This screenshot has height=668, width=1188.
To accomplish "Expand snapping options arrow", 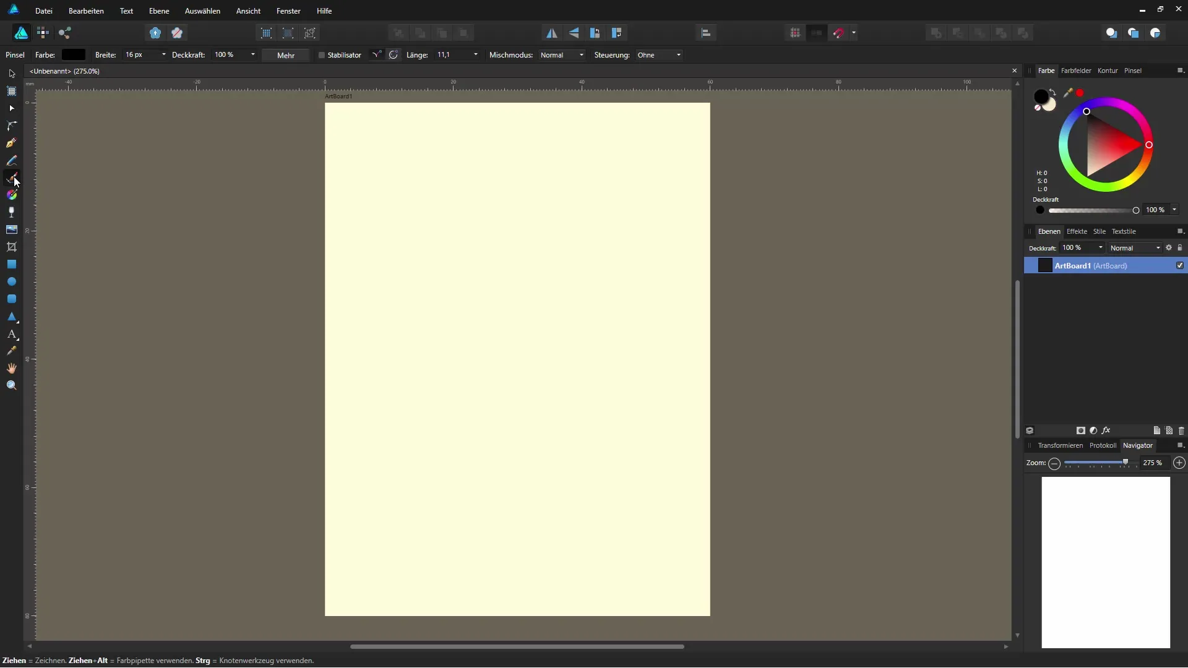I will pos(854,33).
